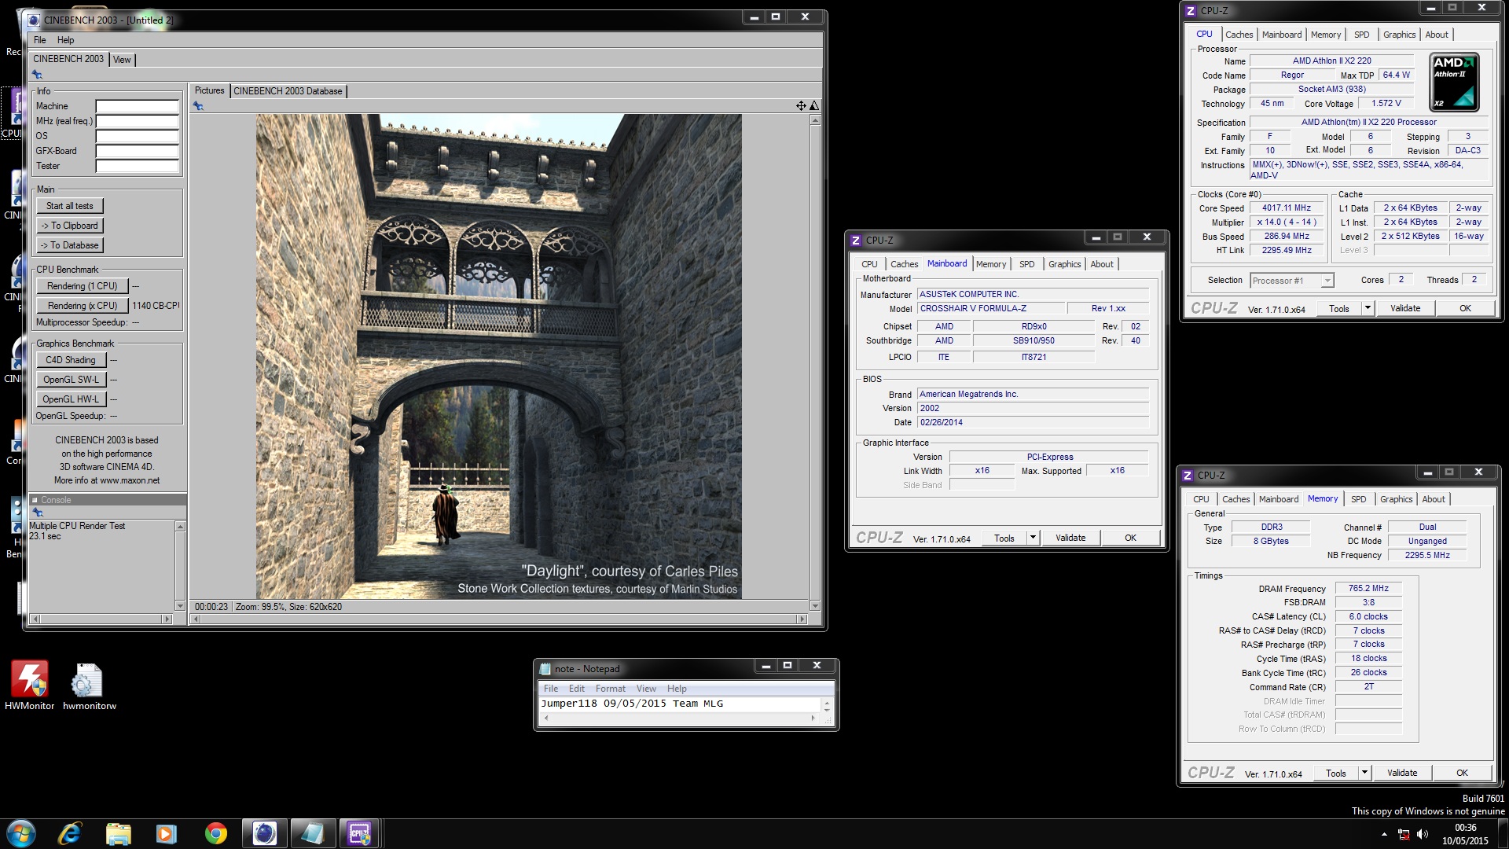Click the AMD Athlon II processor logo
1509x849 pixels.
1454,83
